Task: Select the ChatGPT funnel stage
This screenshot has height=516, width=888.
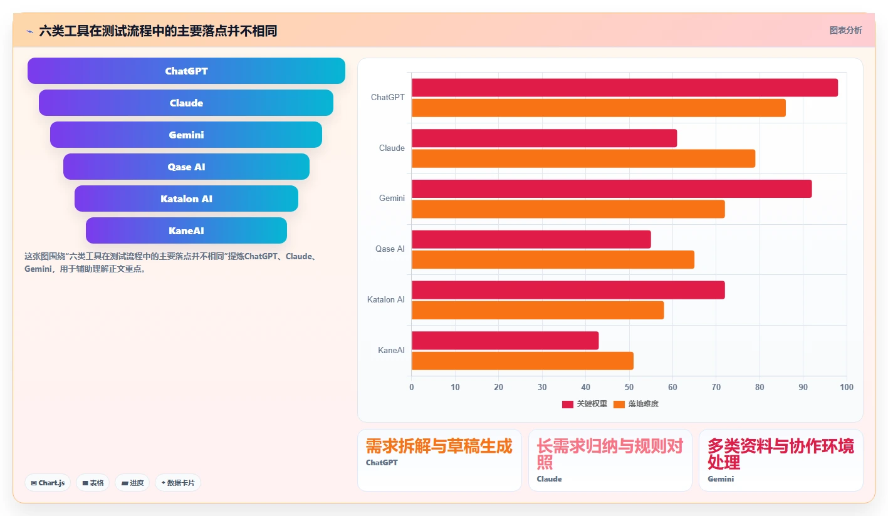Action: 186,71
